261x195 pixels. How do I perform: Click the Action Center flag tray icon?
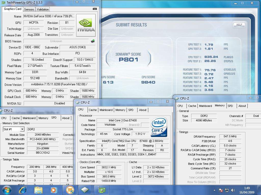pyautogui.click(x=220, y=190)
